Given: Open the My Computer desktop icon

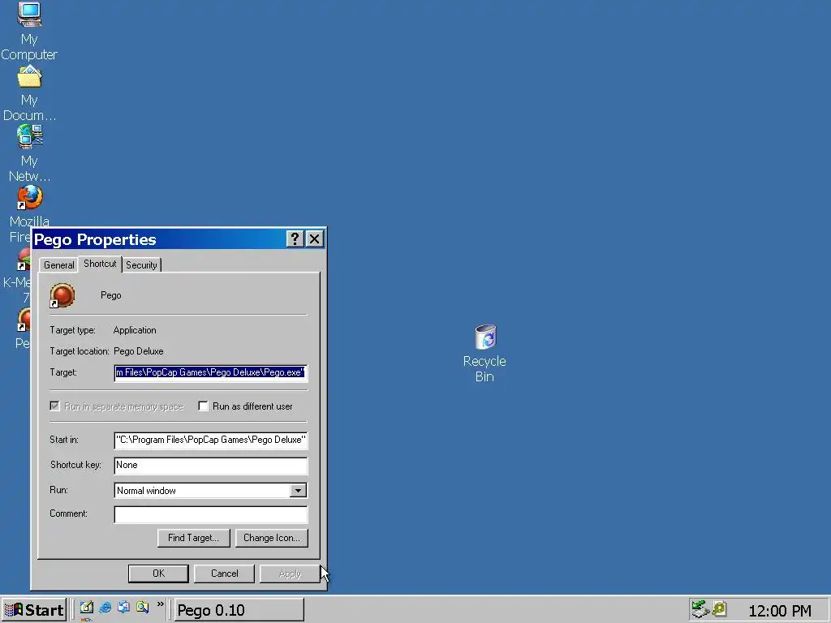Looking at the screenshot, I should coord(29,31).
